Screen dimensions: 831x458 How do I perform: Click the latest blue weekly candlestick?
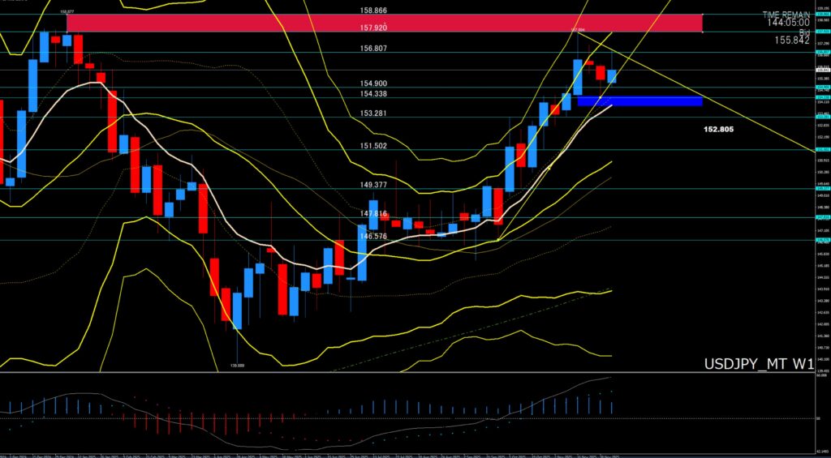[612, 76]
